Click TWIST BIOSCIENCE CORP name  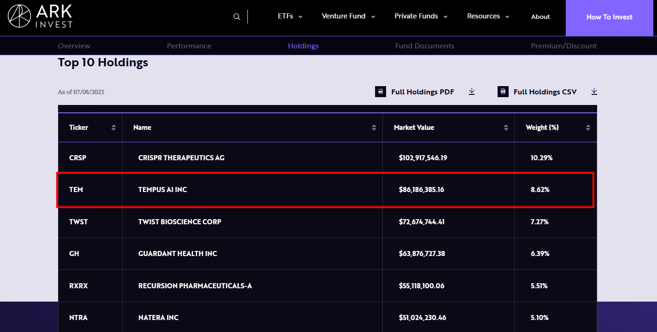180,222
